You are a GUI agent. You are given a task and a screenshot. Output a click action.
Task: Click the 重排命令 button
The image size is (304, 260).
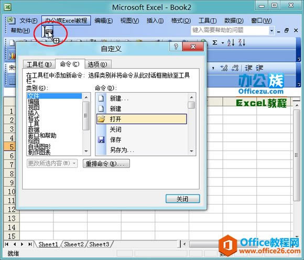(106, 164)
